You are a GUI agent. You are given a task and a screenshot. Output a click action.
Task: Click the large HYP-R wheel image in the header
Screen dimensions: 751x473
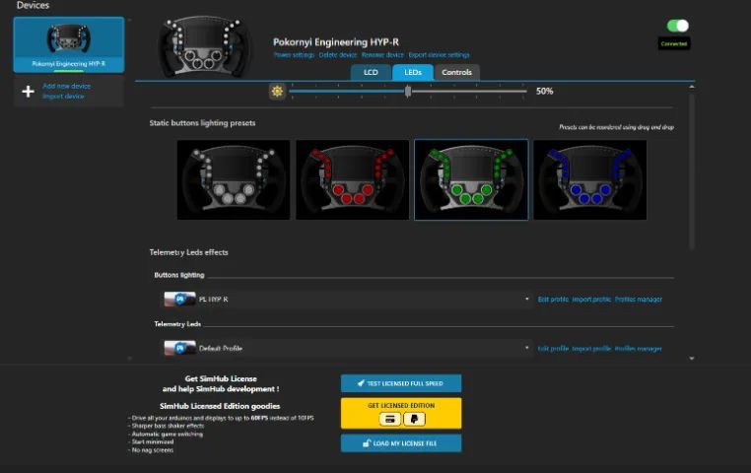tap(205, 47)
